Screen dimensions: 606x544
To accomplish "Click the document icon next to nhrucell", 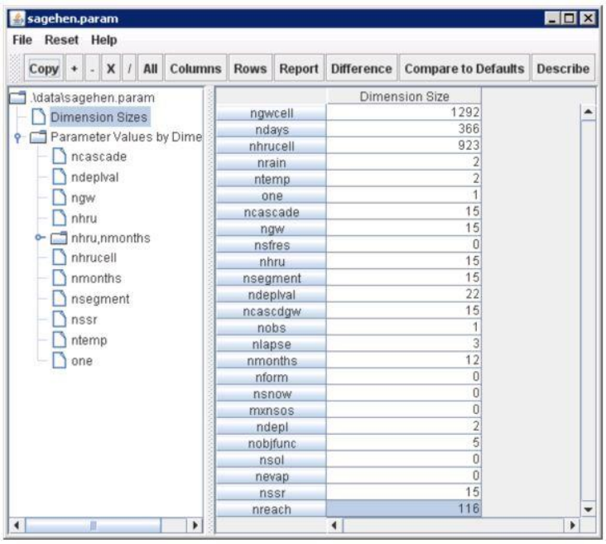I will tap(59, 258).
